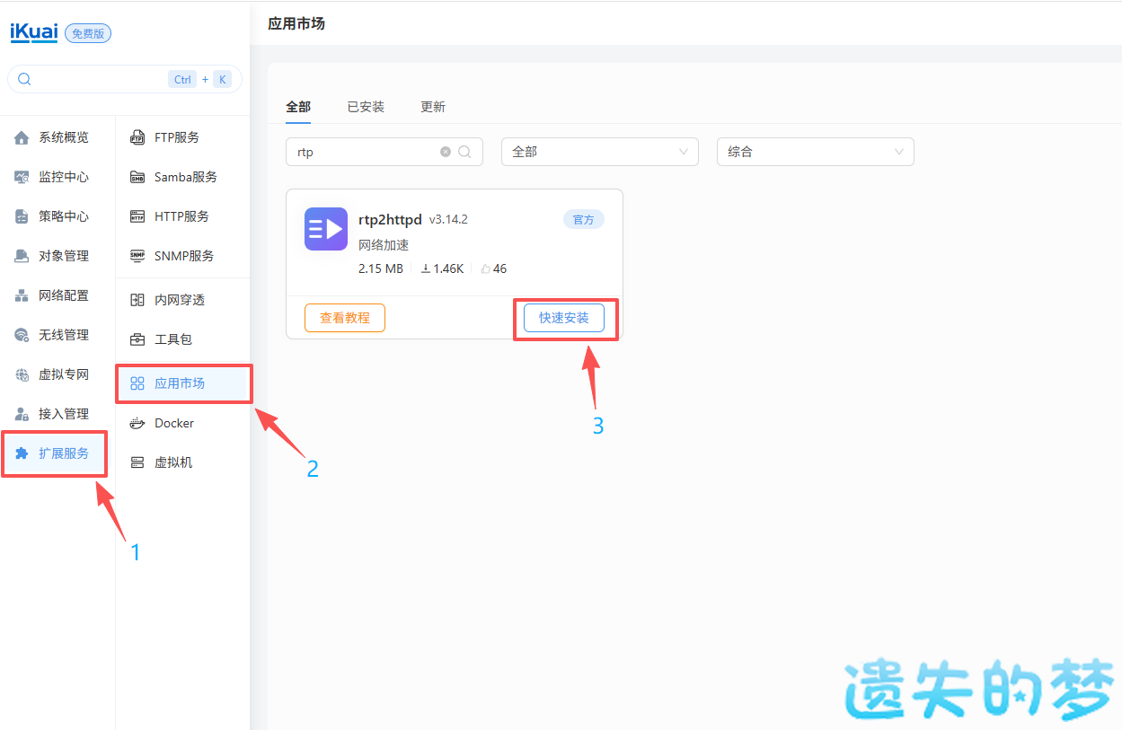Click the version text v3.14.2

click(x=448, y=219)
